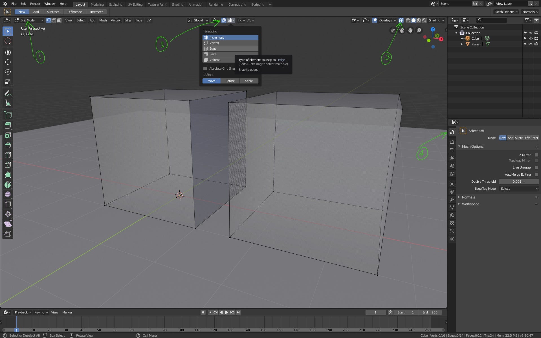Set snapping affect to Rotate
The image size is (541, 338).
coord(230,81)
